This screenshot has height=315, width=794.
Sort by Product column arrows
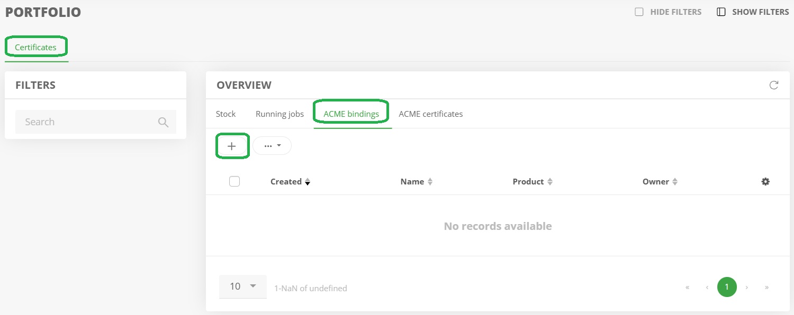[x=550, y=182]
